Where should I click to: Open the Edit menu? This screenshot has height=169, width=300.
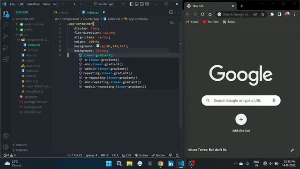(x=21, y=4)
